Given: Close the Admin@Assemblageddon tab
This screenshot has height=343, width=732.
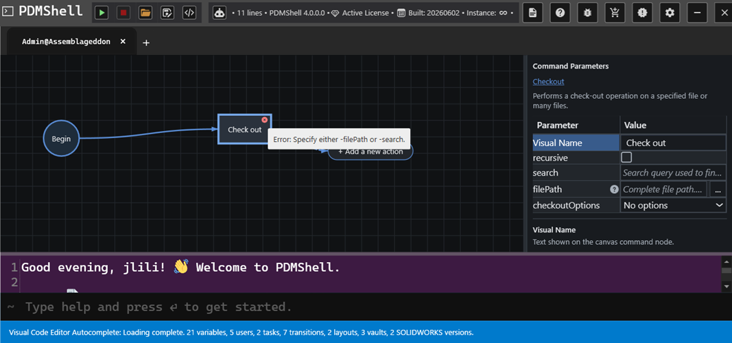Looking at the screenshot, I should click(123, 42).
